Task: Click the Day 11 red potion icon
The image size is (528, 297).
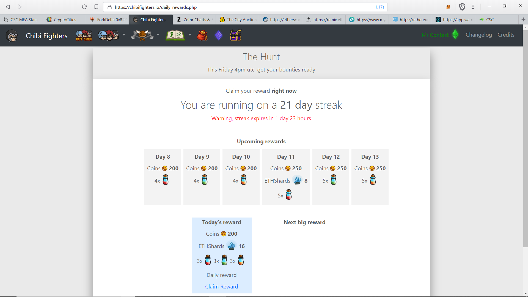Action: pos(289,194)
